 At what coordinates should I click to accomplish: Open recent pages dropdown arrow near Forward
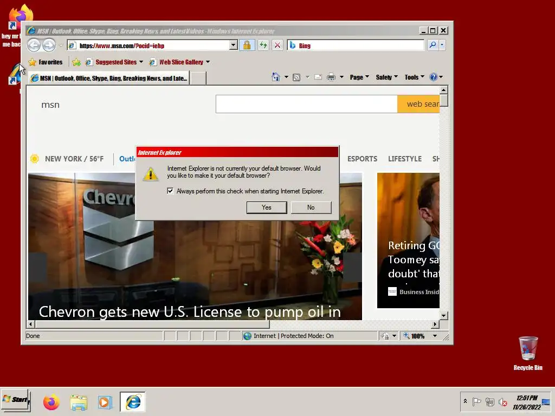click(61, 45)
